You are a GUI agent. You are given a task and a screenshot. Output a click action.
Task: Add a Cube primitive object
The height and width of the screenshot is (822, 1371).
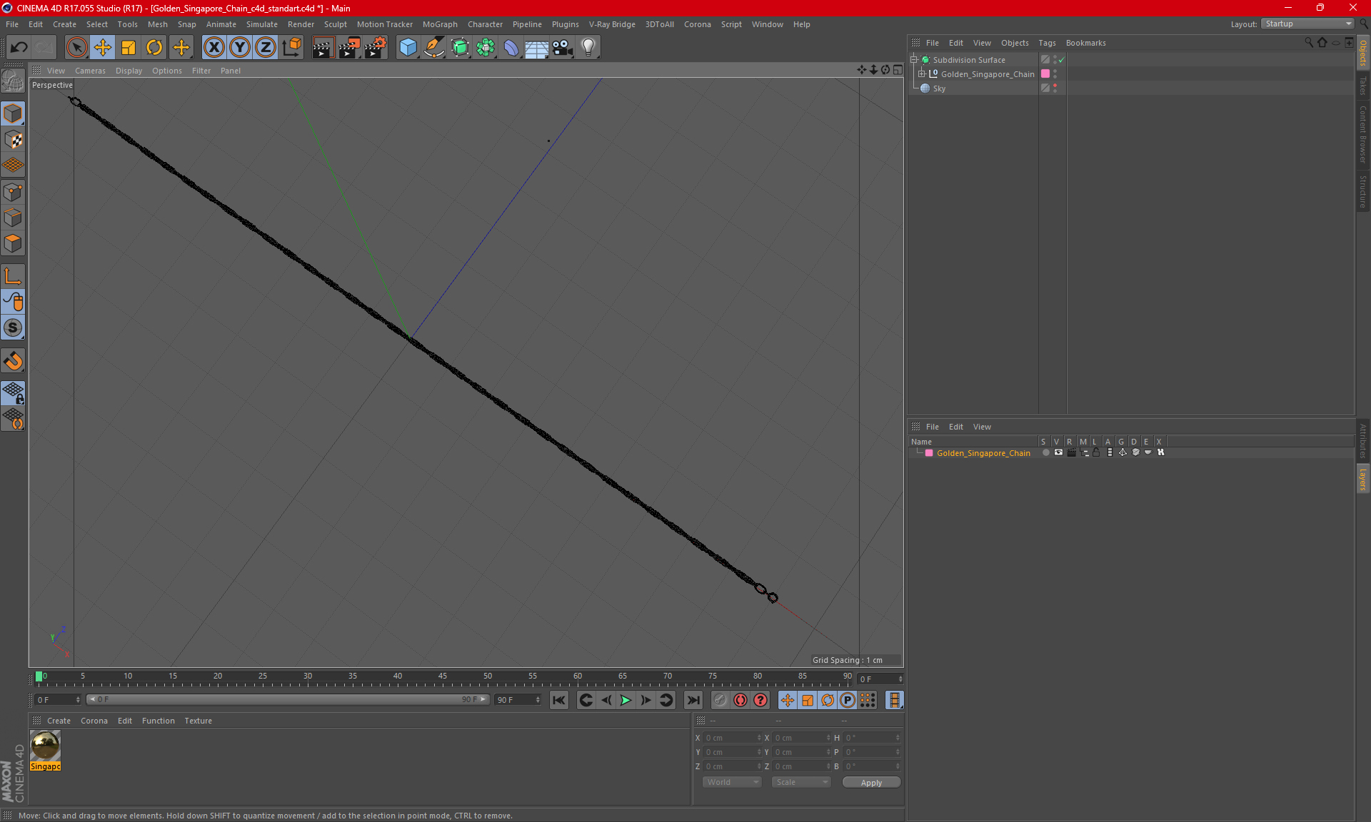click(408, 48)
